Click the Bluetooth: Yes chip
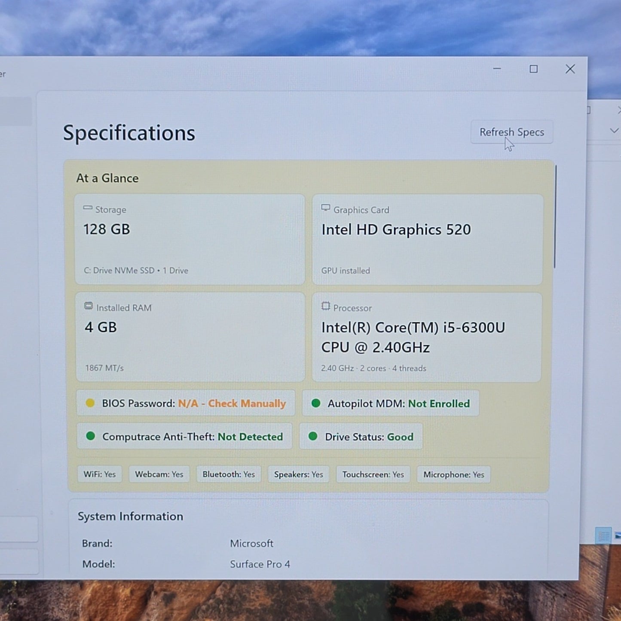 (229, 474)
